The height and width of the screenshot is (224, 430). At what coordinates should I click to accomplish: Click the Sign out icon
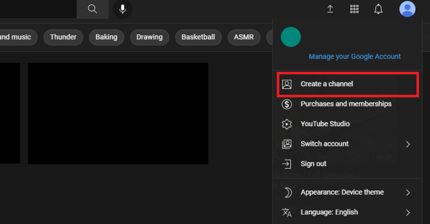click(x=287, y=164)
